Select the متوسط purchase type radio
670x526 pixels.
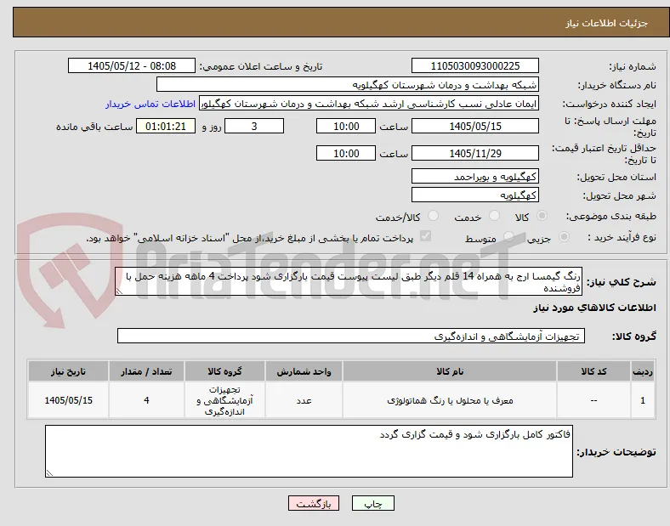coord(508,237)
